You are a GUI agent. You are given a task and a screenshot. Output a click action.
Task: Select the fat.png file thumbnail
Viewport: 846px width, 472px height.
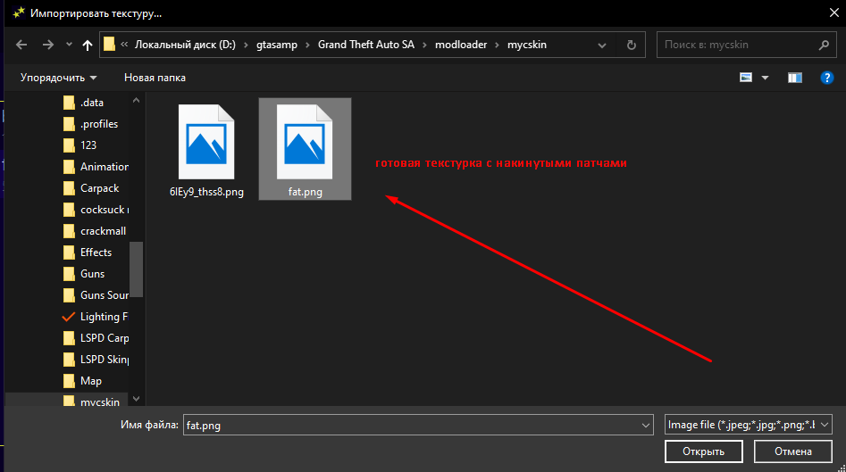click(304, 141)
